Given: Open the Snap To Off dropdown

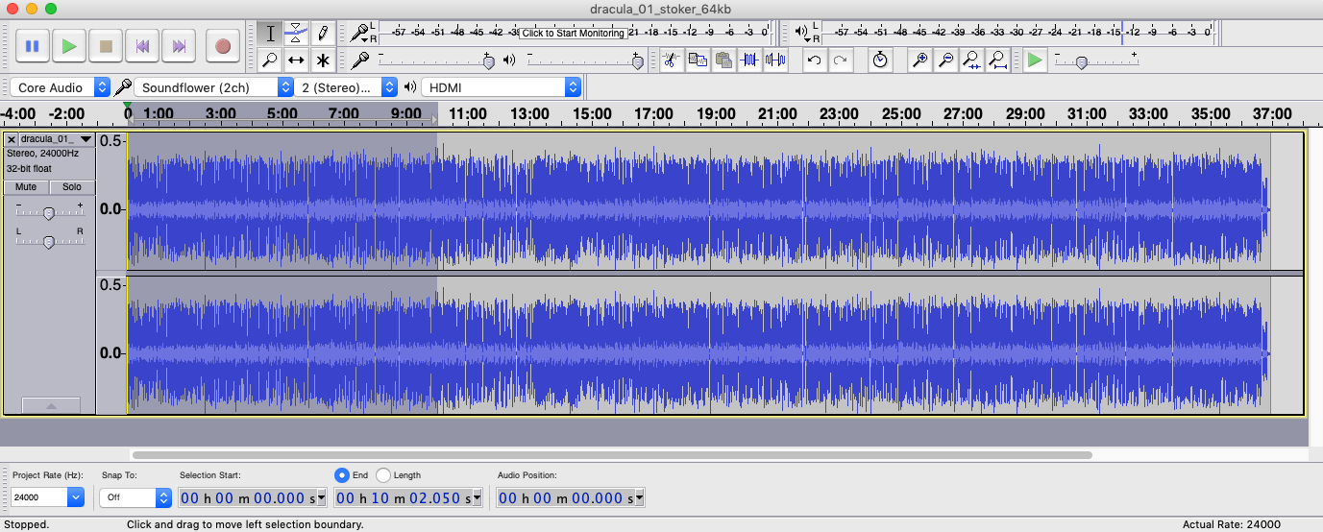Looking at the screenshot, I should [135, 497].
